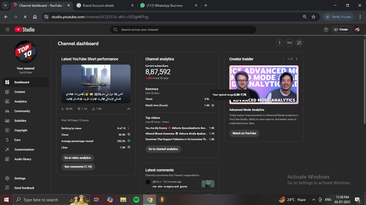Image resolution: width=366 pixels, height=205 pixels.
Task: Click the Top 10 channel profile picture
Action: click(x=25, y=52)
